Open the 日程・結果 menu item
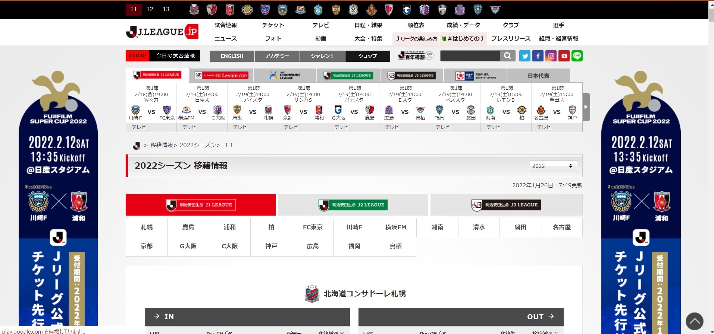 coord(368,25)
